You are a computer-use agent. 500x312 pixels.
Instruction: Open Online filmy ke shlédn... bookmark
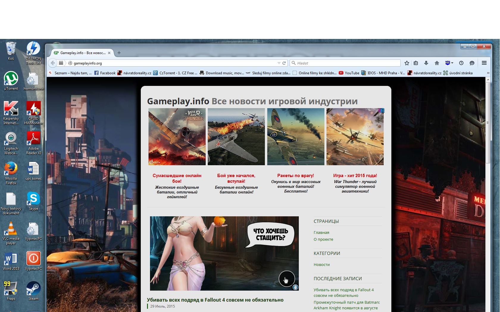tap(315, 73)
